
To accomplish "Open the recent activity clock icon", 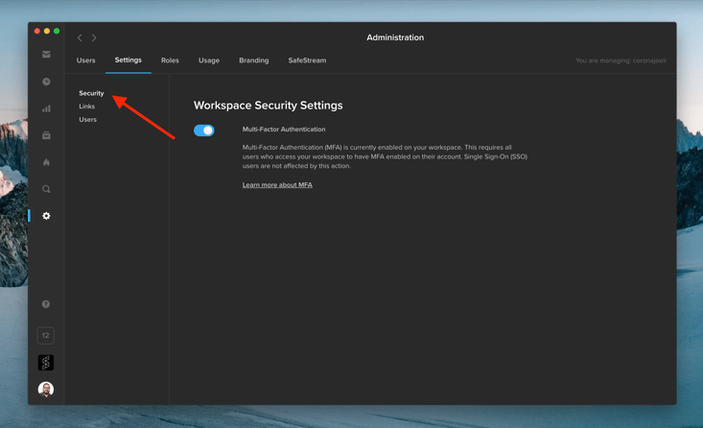I will tap(46, 82).
